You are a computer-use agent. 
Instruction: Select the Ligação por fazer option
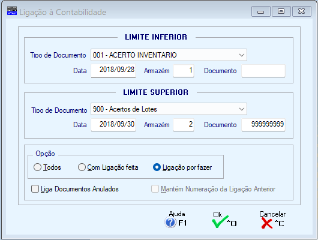(x=157, y=167)
